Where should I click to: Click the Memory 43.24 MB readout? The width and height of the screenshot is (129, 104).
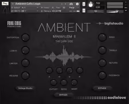56,11
